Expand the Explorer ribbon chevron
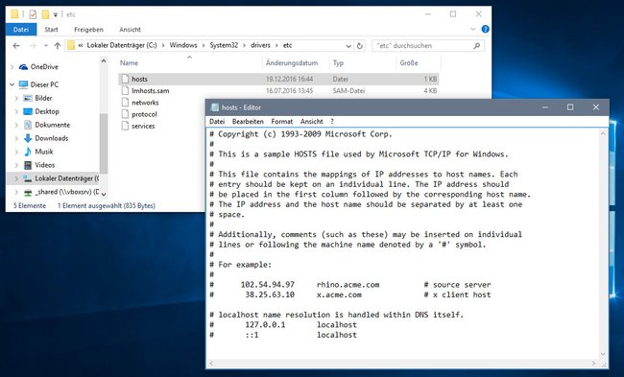The image size is (624, 377). [472, 29]
